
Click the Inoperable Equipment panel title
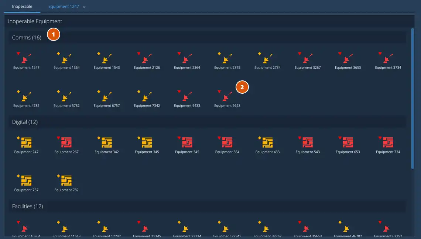(x=35, y=21)
